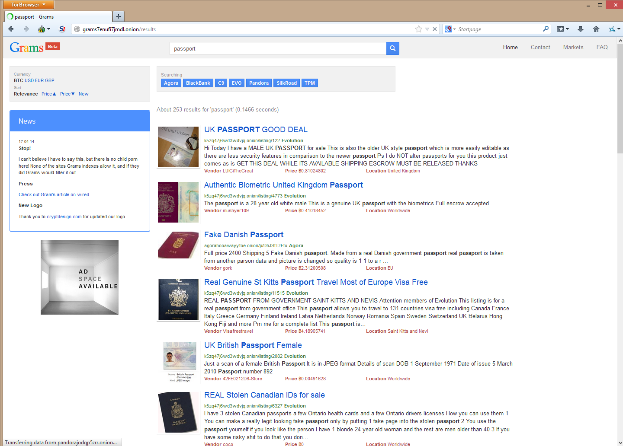Toggle the C9 market filter
This screenshot has height=446, width=623.
(x=221, y=83)
